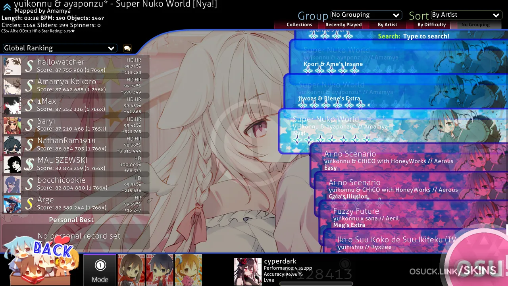Select the No Grouping tab
508x286 pixels.
(475, 25)
